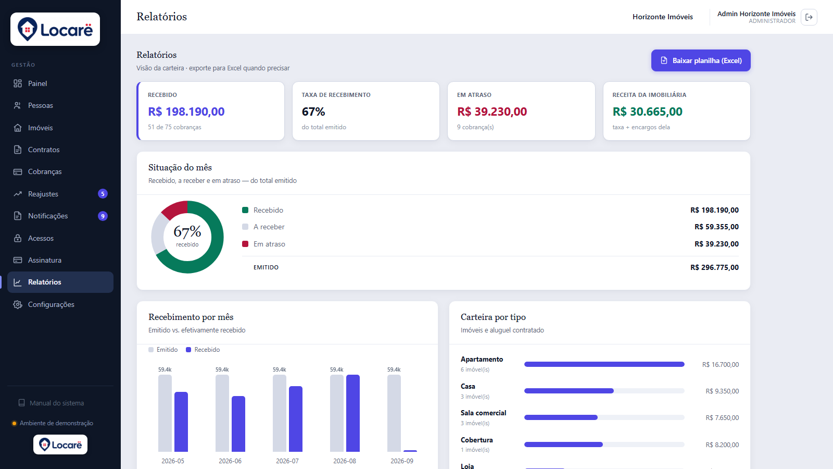Click the Configurações gear icon
Image resolution: width=833 pixels, height=469 pixels.
pos(18,304)
